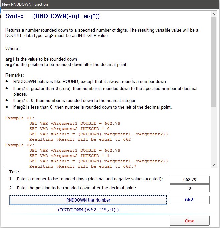Select the decimal position input field showing 0
The image size is (220, 228).
190,188
